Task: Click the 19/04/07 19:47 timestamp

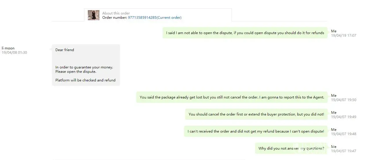Action: (x=343, y=151)
